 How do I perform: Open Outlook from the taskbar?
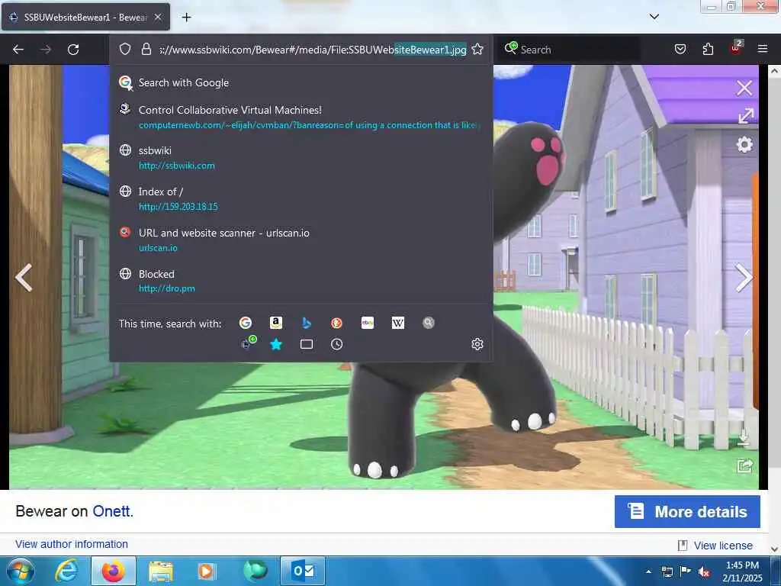pyautogui.click(x=303, y=571)
